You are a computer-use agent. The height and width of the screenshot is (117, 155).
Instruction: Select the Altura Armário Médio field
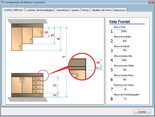point(120,70)
